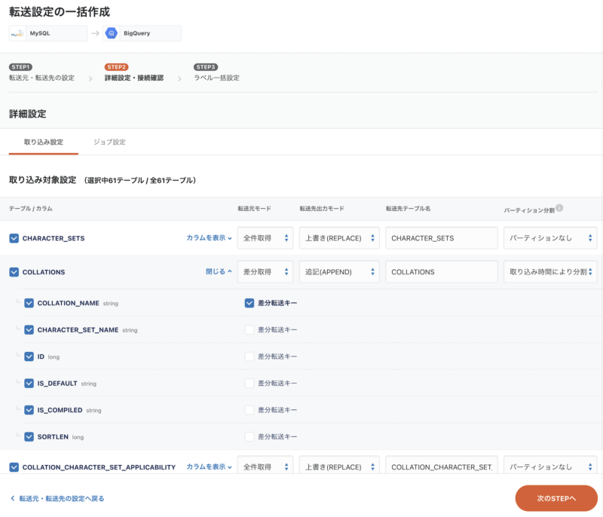Image resolution: width=603 pixels, height=517 pixels.
Task: Open CHARACTER_SETS output mode dropdown 上書き(REPLACE)
Action: click(x=338, y=238)
